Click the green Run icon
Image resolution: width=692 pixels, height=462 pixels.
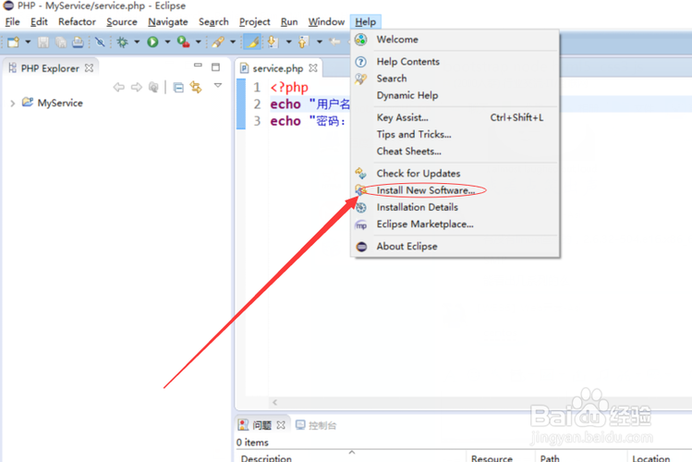click(x=152, y=42)
